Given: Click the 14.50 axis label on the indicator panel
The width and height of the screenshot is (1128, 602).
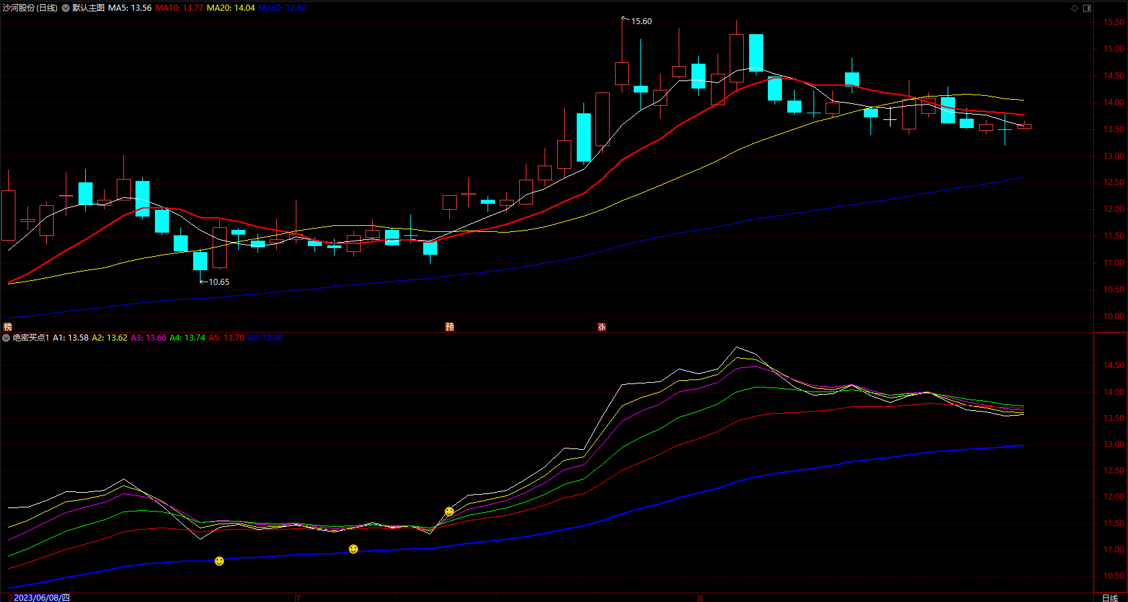Looking at the screenshot, I should pyautogui.click(x=1114, y=365).
